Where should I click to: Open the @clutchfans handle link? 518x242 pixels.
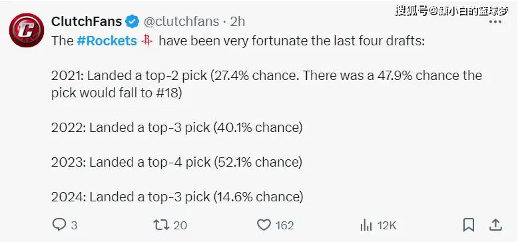tap(181, 22)
